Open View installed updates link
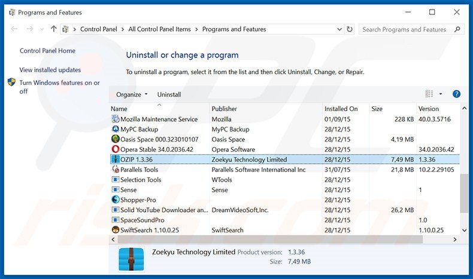Image resolution: width=473 pixels, height=279 pixels. 50,70
